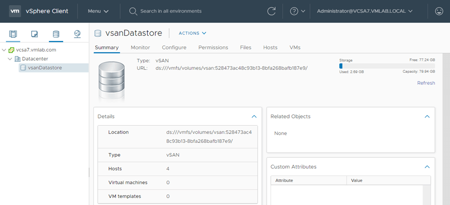Switch to the Configure tab
Viewport: 450px width, 205px height.
click(x=174, y=47)
